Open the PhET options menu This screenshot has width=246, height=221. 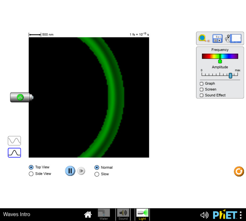241,215
